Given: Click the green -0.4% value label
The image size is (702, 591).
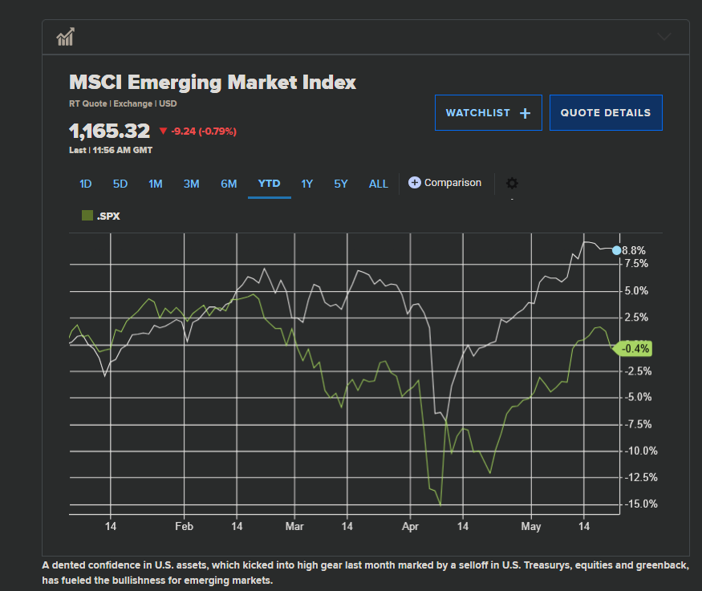Looking at the screenshot, I should click(634, 349).
